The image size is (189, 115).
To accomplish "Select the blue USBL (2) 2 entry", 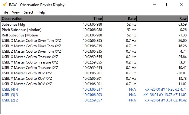I will coord(94,100).
